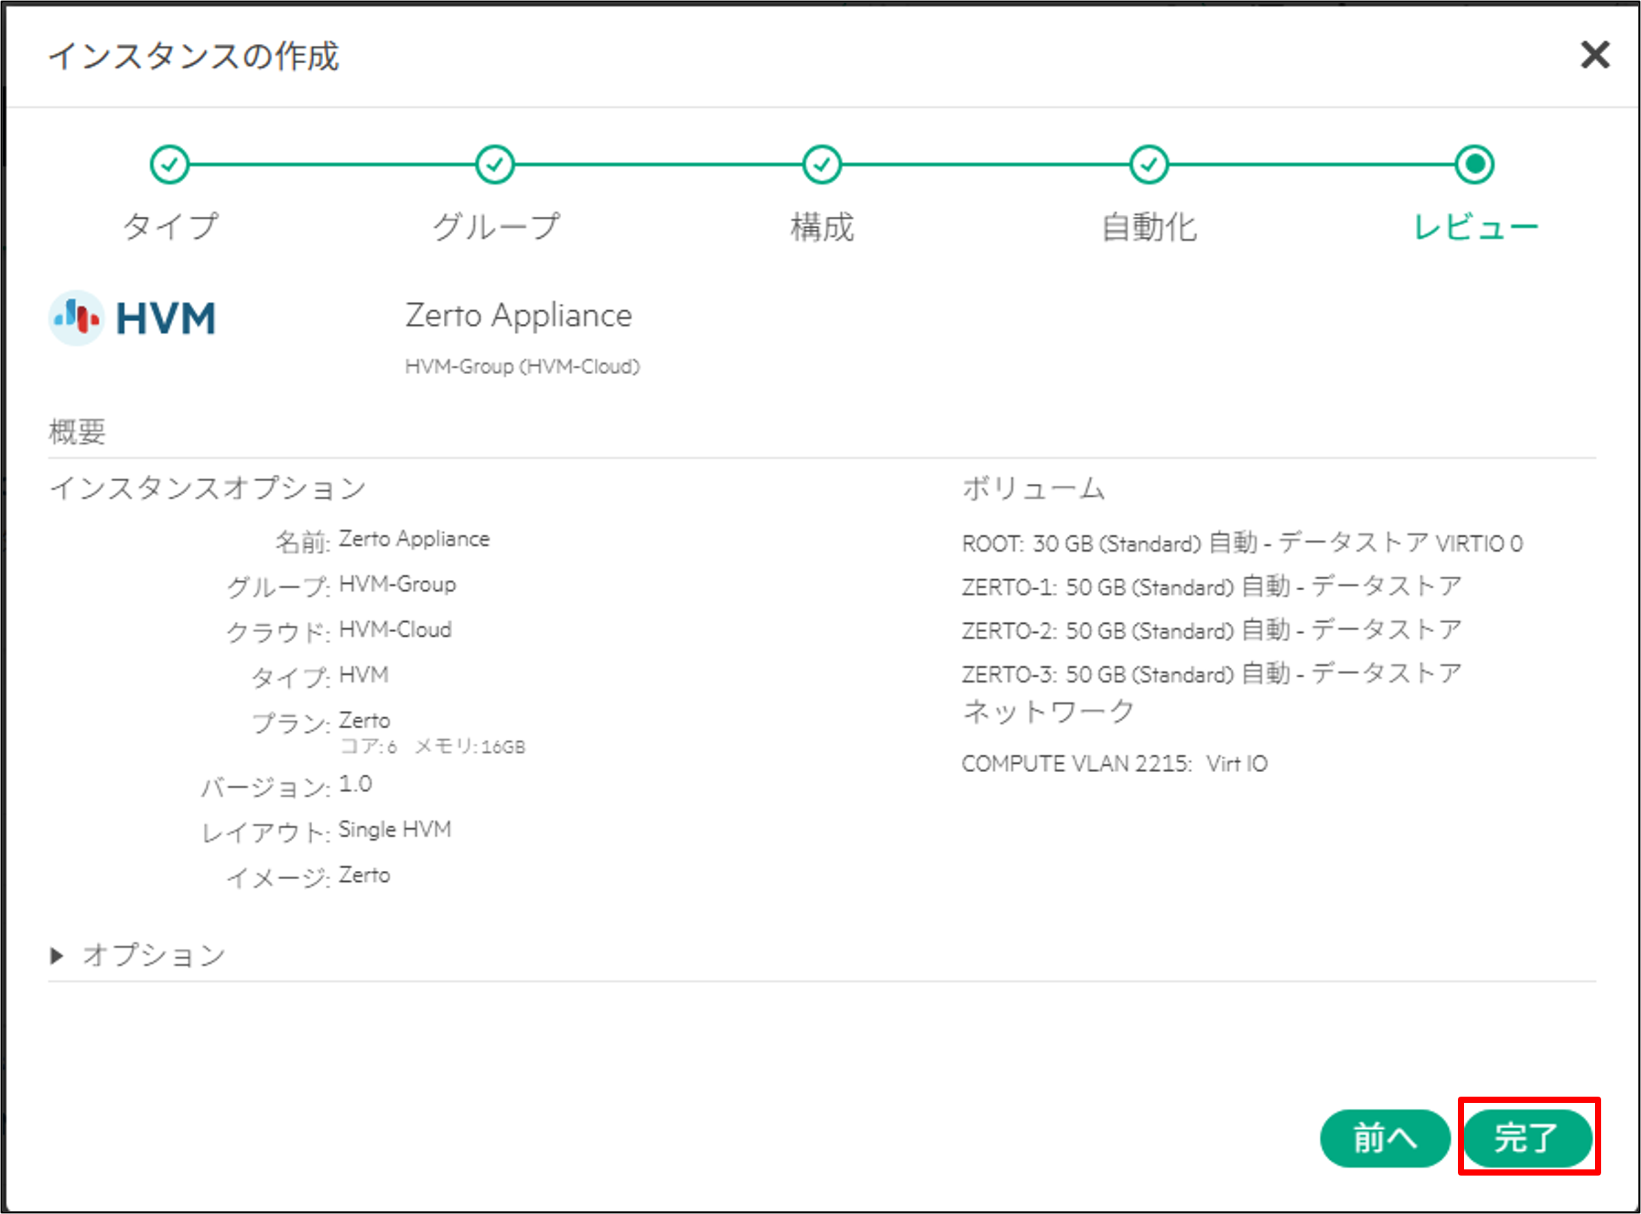Click the イメージ value Zerto
This screenshot has height=1214, width=1641.
pos(364,876)
